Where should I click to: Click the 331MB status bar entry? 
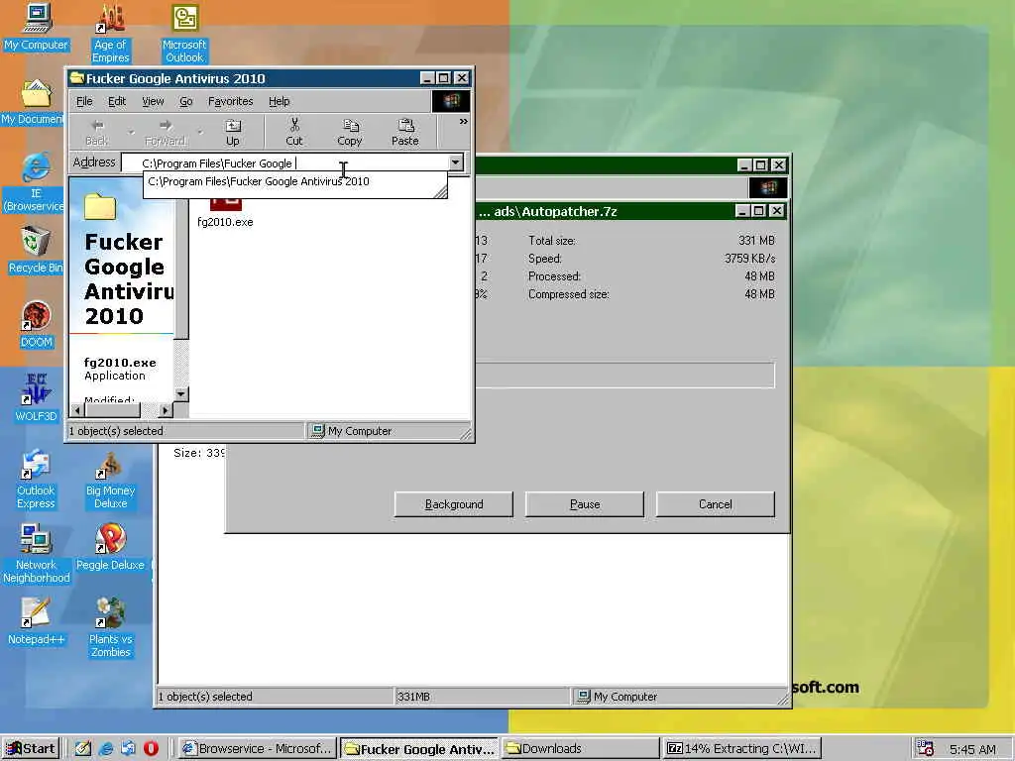pyautogui.click(x=482, y=697)
